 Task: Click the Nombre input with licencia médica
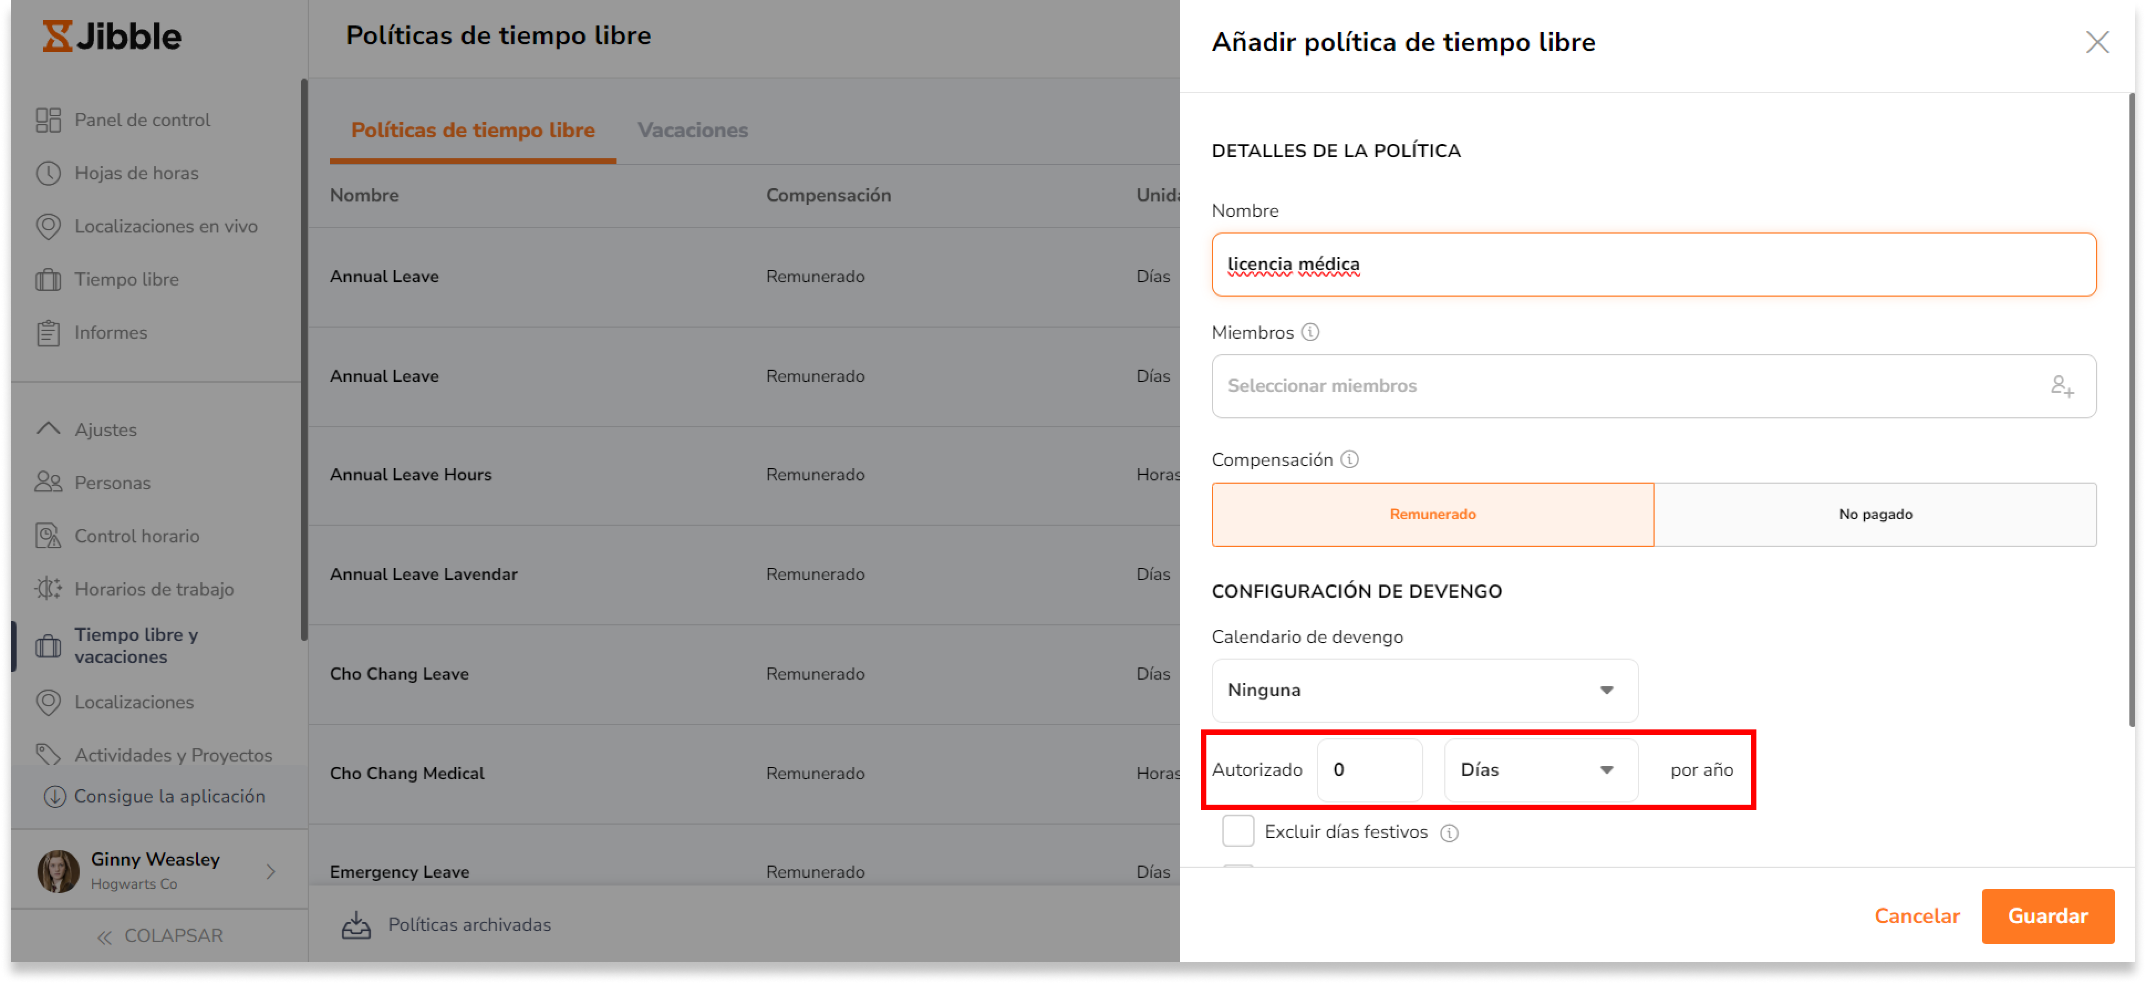pos(1653,265)
